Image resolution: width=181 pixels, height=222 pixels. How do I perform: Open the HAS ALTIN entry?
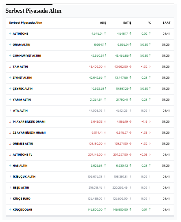20,166
